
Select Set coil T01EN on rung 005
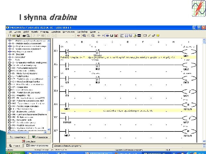click(x=189, y=105)
